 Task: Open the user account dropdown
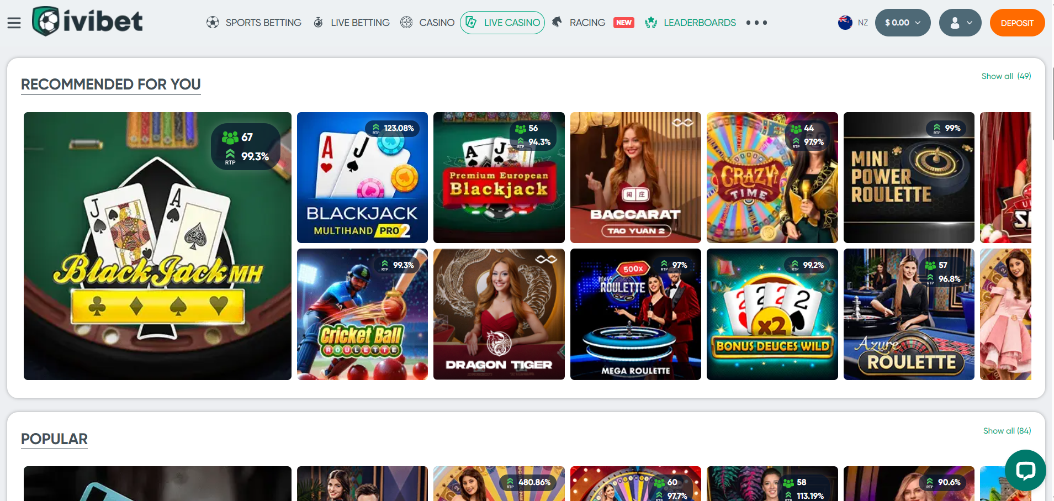pyautogui.click(x=960, y=23)
